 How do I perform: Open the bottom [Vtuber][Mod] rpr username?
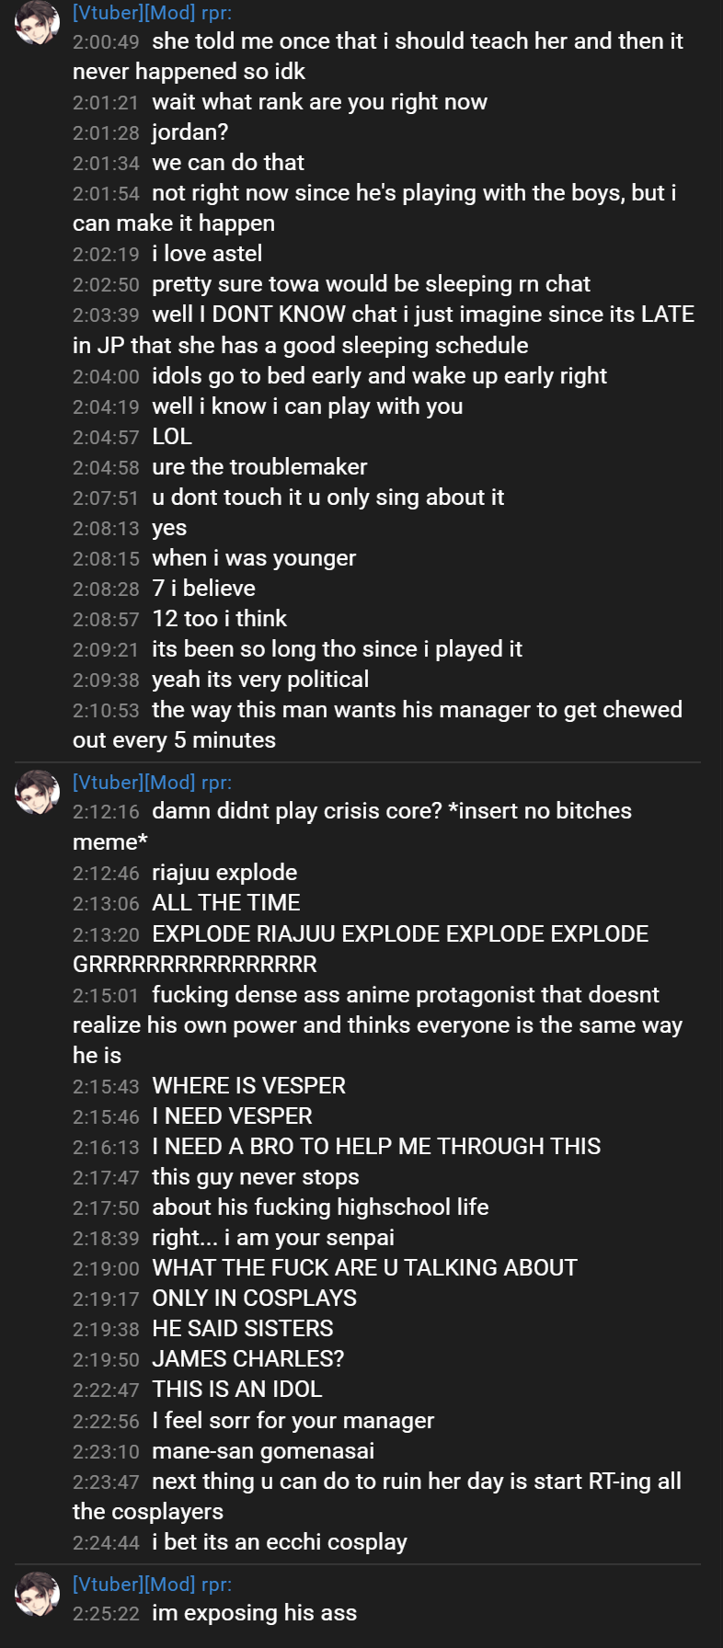[152, 1585]
